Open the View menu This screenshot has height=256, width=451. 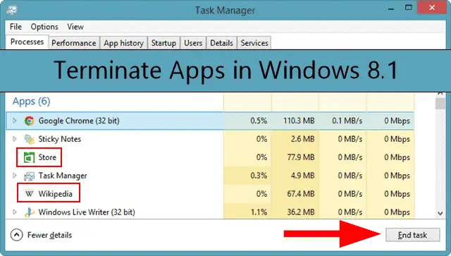(75, 27)
